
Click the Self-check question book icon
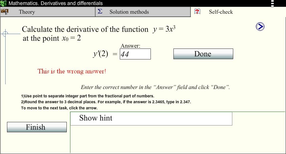(197, 11)
